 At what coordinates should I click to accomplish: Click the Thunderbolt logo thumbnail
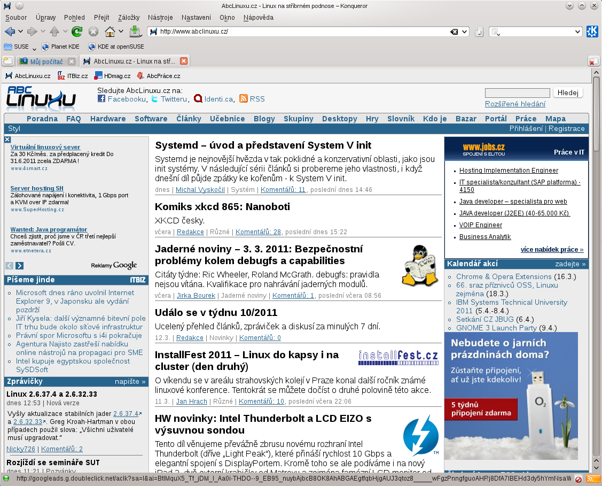pos(421,435)
